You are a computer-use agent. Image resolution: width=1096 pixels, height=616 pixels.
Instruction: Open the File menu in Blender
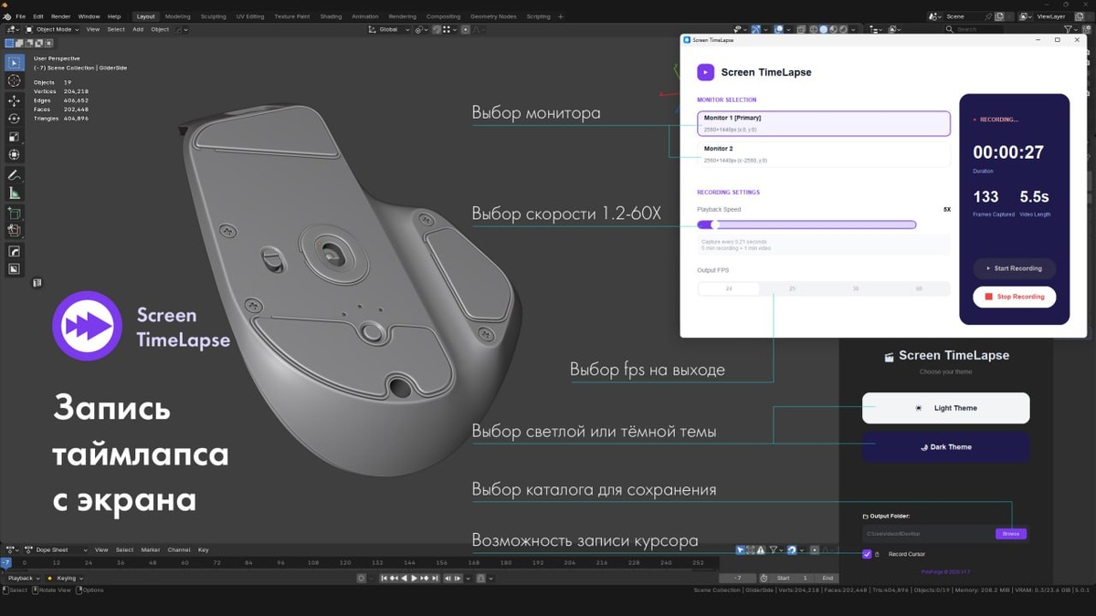click(20, 16)
